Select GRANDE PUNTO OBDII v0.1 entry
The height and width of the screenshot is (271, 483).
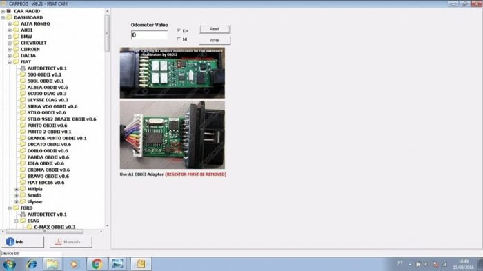[57, 139]
